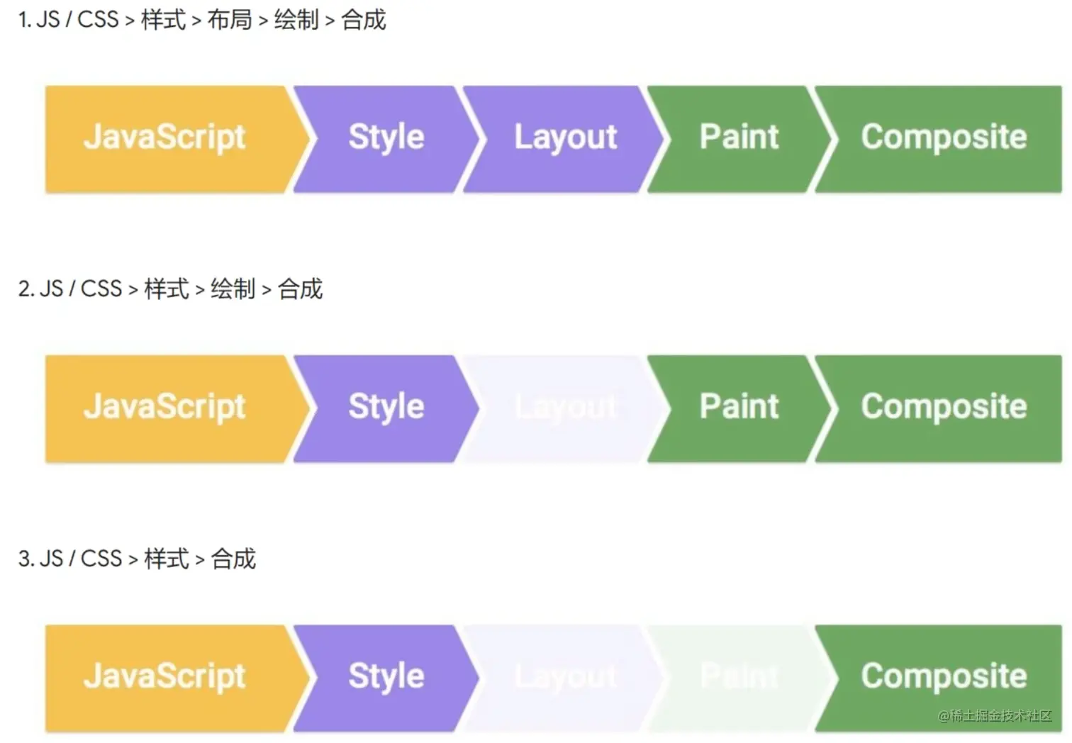1072x743 pixels.
Task: Click the purple Style block in the third pipeline
Action: click(386, 676)
